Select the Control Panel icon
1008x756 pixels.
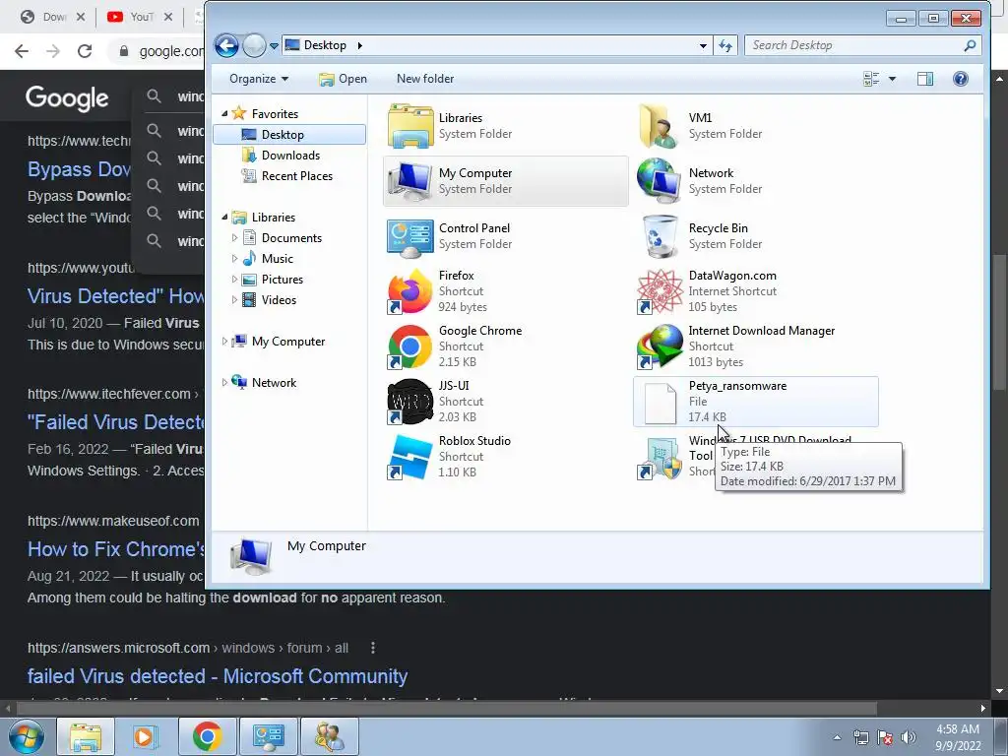pos(410,236)
